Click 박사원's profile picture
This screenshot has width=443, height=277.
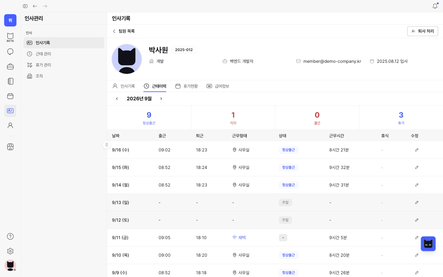pos(127,59)
